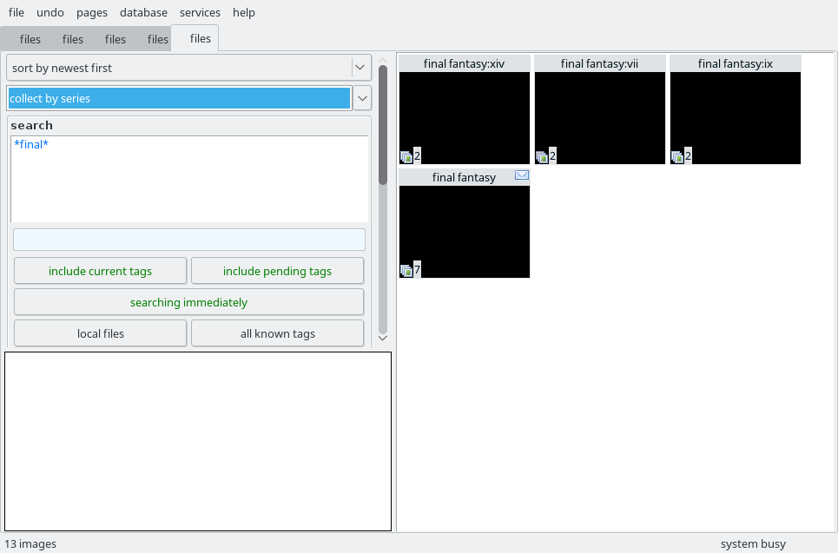
Task: Toggle 'include current tags'
Action: tap(101, 271)
